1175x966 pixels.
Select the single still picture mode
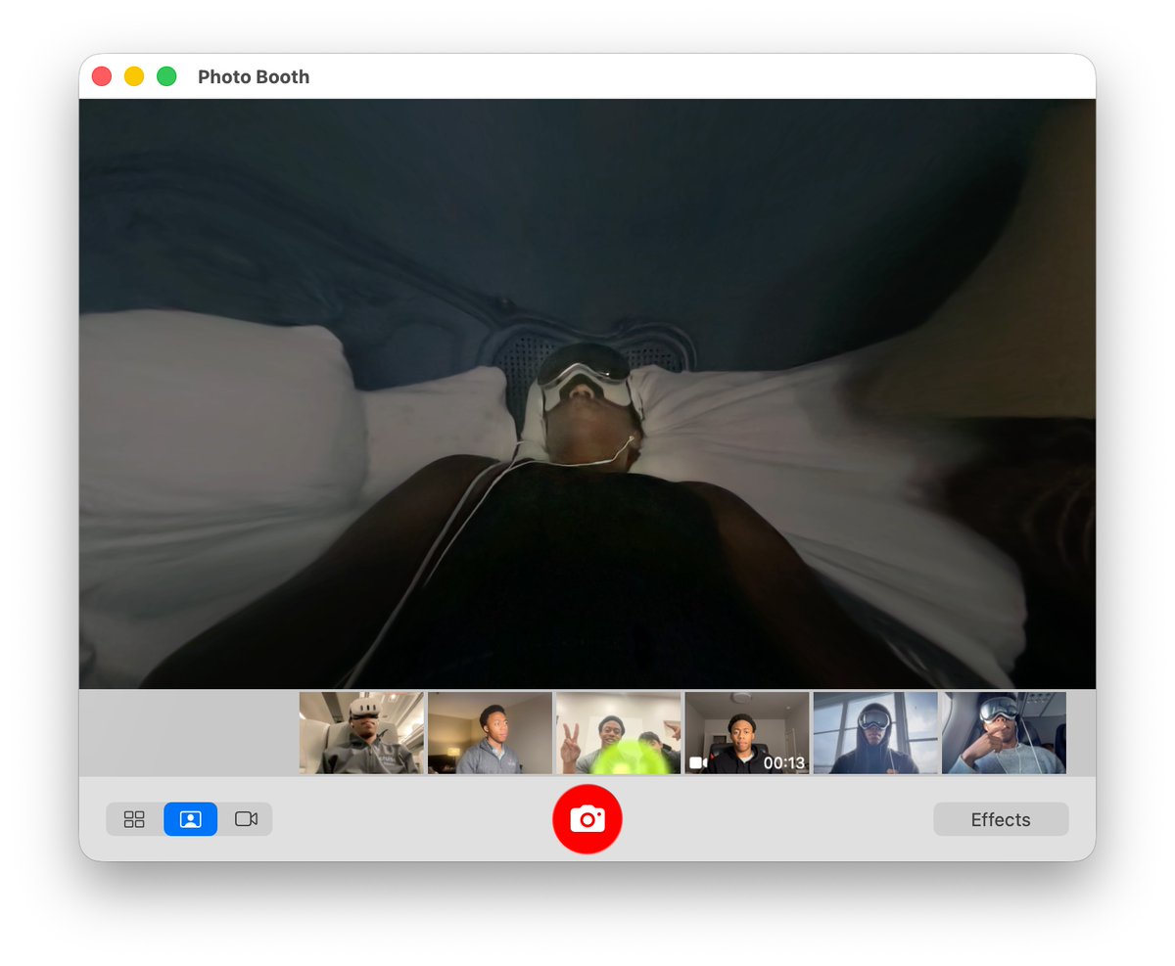click(190, 819)
